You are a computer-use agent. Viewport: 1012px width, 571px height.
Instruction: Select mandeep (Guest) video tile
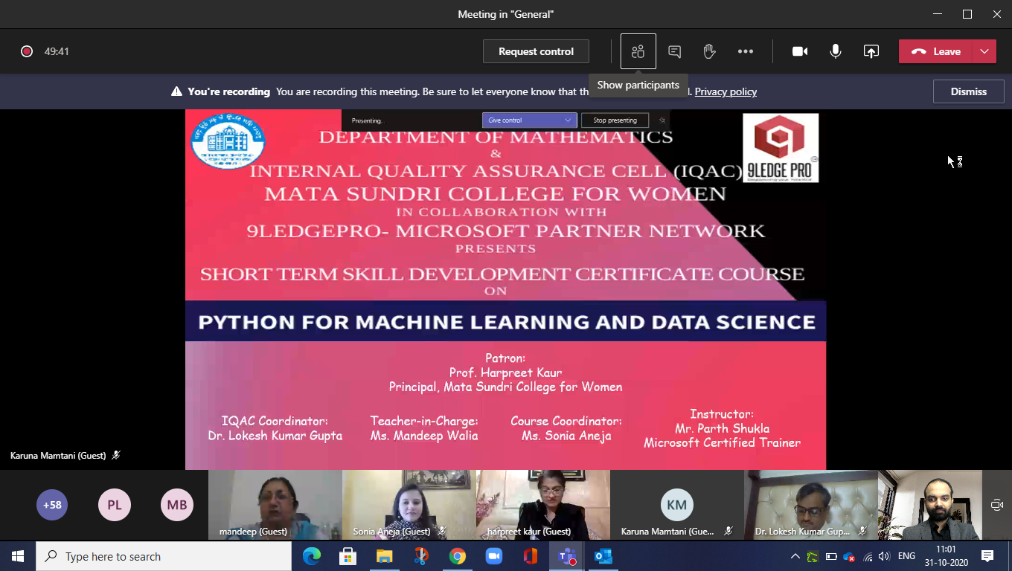click(x=275, y=505)
